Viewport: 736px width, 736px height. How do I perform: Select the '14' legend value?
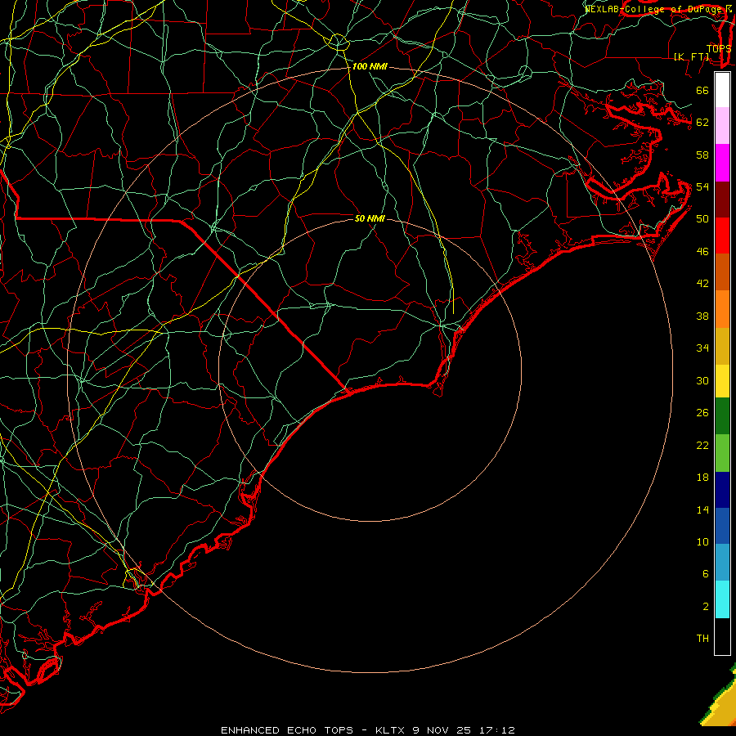click(x=702, y=509)
